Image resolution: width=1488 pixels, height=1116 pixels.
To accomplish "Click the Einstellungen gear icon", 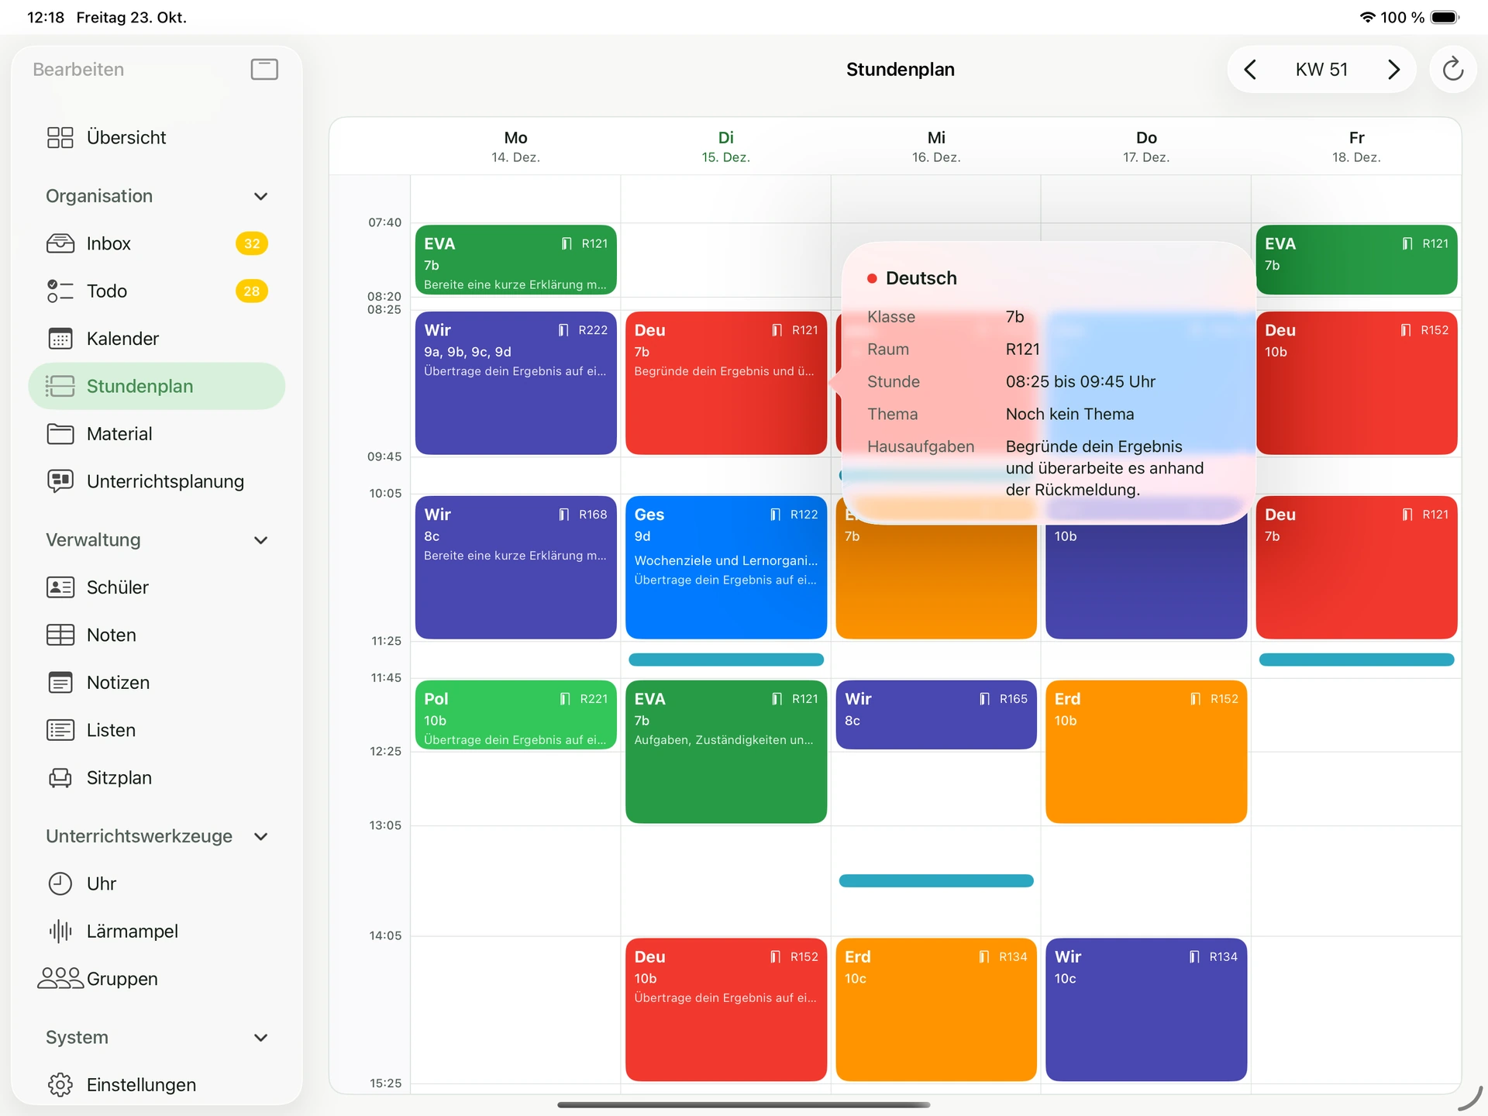I will [x=60, y=1084].
